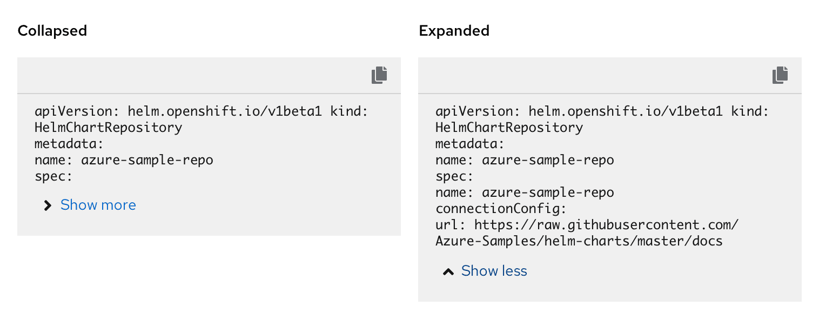This screenshot has height=319, width=819.
Task: Click HelmChartRepository in the Collapsed code block
Action: tap(108, 128)
